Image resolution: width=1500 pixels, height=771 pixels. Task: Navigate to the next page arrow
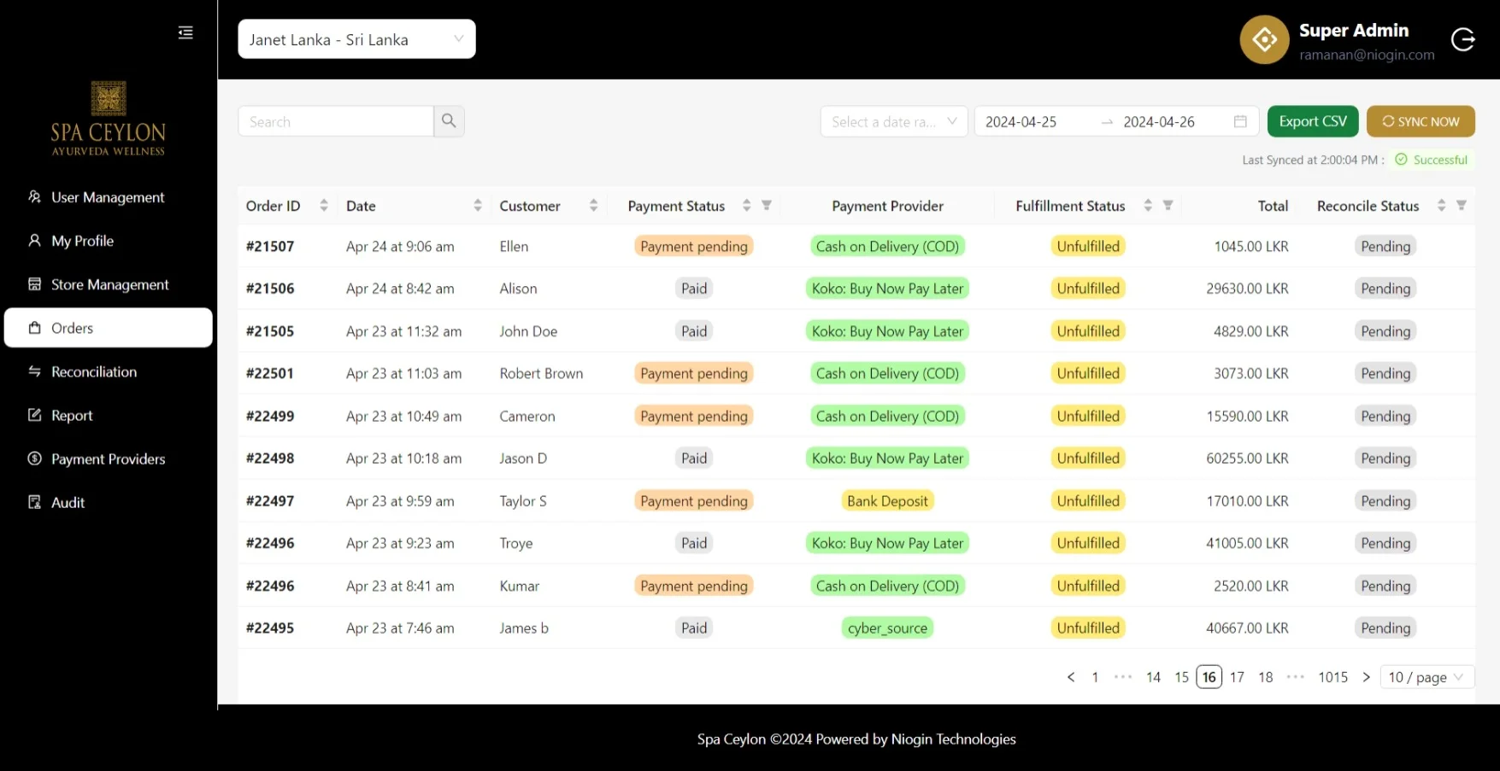tap(1366, 677)
